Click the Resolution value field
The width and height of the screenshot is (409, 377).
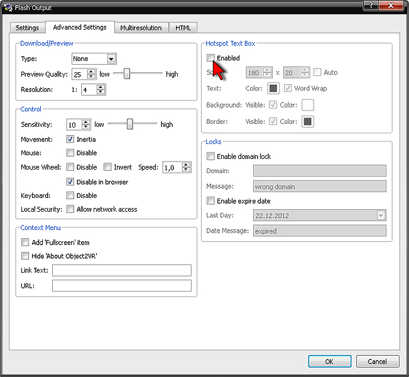[89, 90]
